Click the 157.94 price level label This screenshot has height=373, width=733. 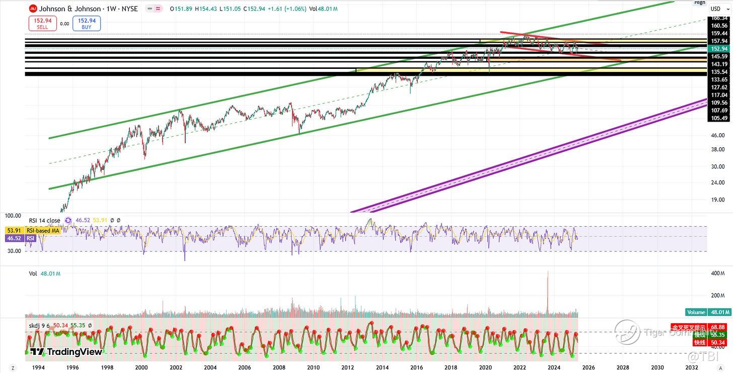click(x=719, y=41)
